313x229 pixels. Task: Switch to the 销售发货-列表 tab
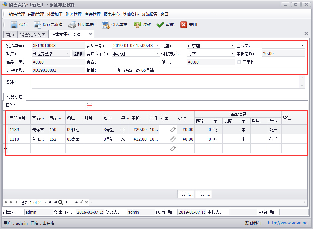click(33, 34)
